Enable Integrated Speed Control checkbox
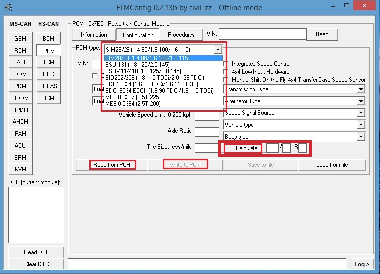 tap(227, 64)
